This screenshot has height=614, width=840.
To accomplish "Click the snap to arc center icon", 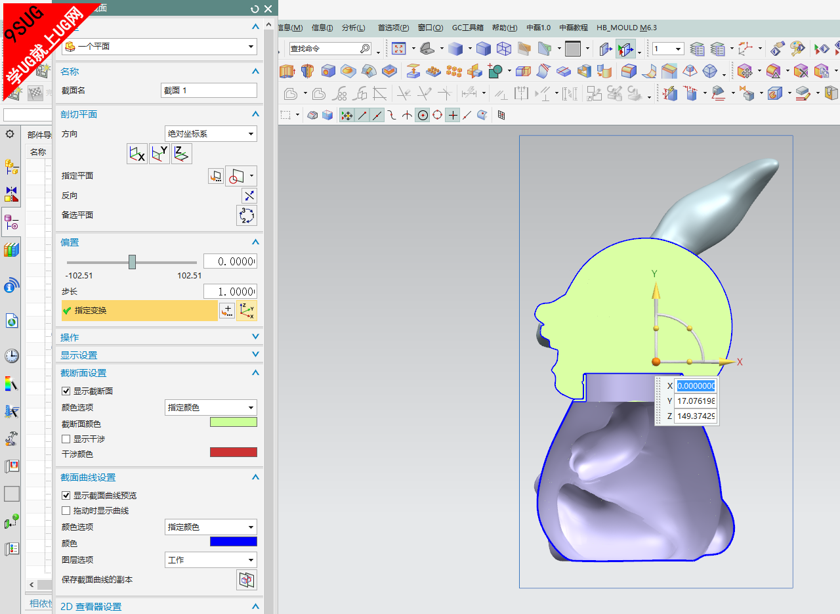I will click(423, 115).
